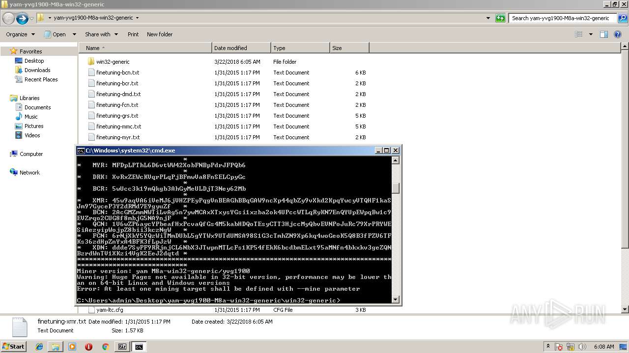Open Desktop in Favorites

click(x=34, y=61)
